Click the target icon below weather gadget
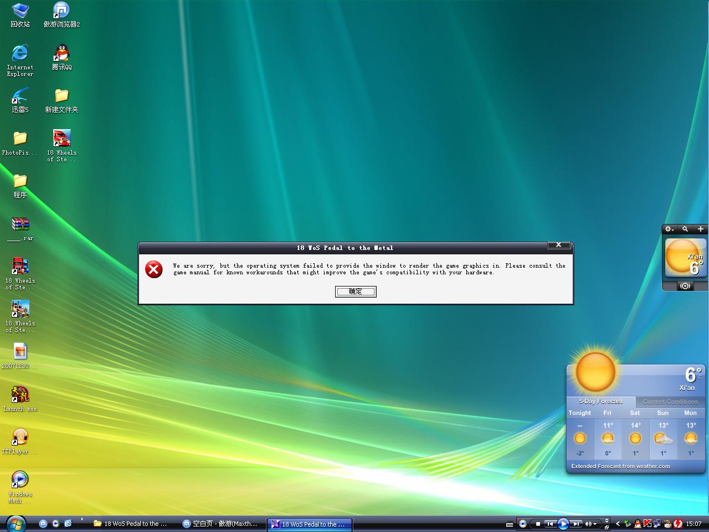The height and width of the screenshot is (532, 709). (x=685, y=286)
